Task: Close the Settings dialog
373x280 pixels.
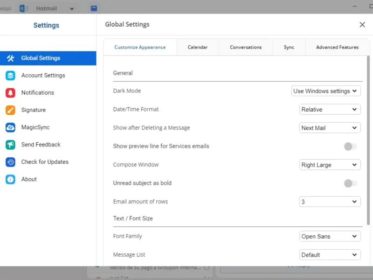Action: [362, 25]
